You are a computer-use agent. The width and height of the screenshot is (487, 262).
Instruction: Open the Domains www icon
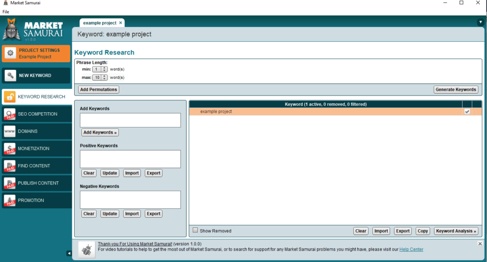pyautogui.click(x=10, y=131)
